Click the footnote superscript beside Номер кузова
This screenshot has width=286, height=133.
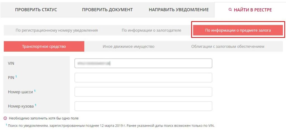[35, 105]
